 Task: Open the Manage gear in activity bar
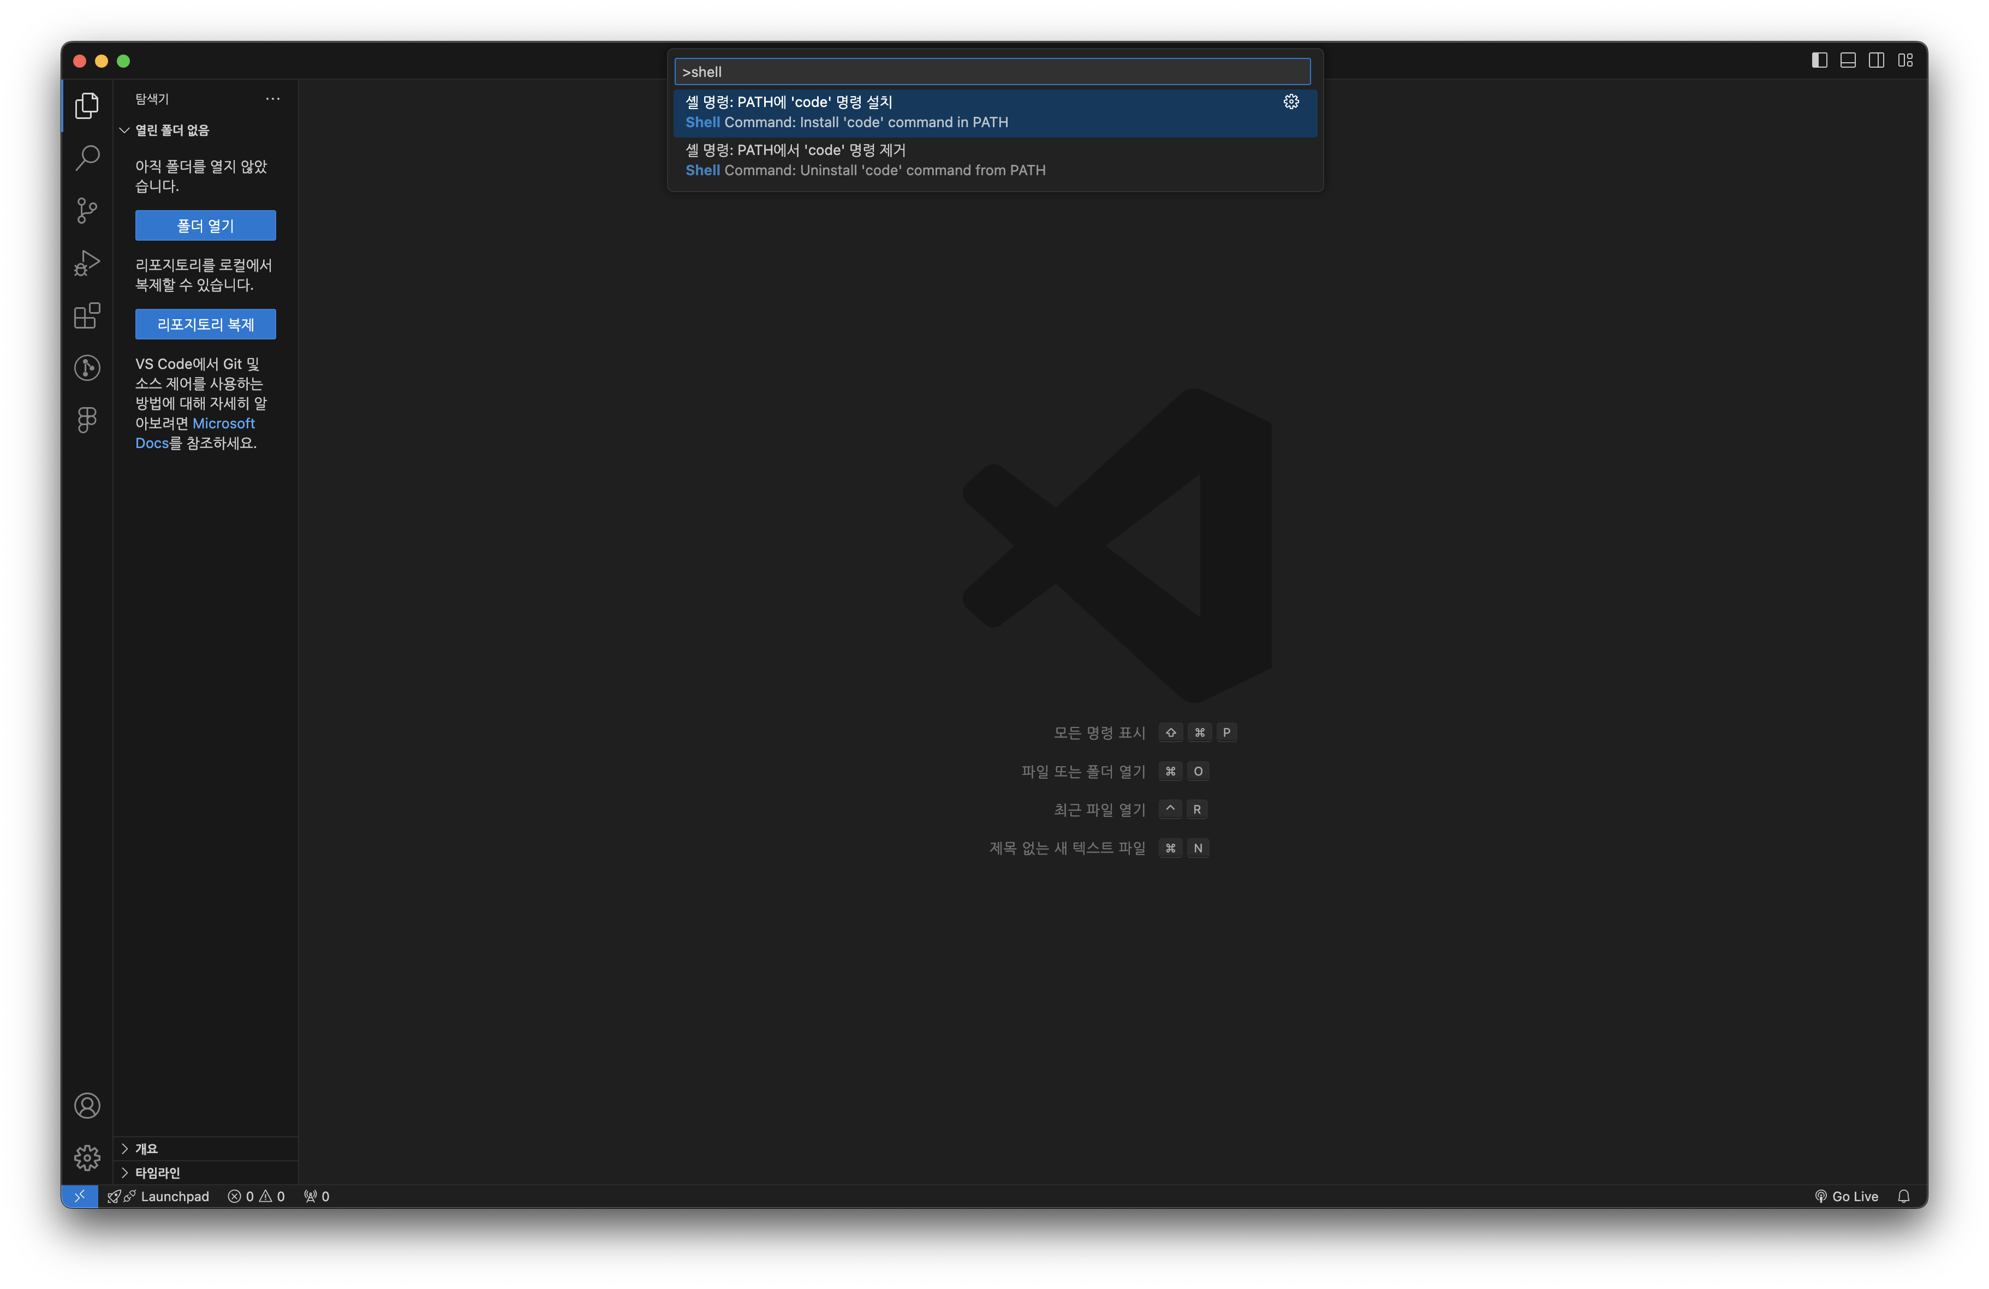coord(87,1157)
